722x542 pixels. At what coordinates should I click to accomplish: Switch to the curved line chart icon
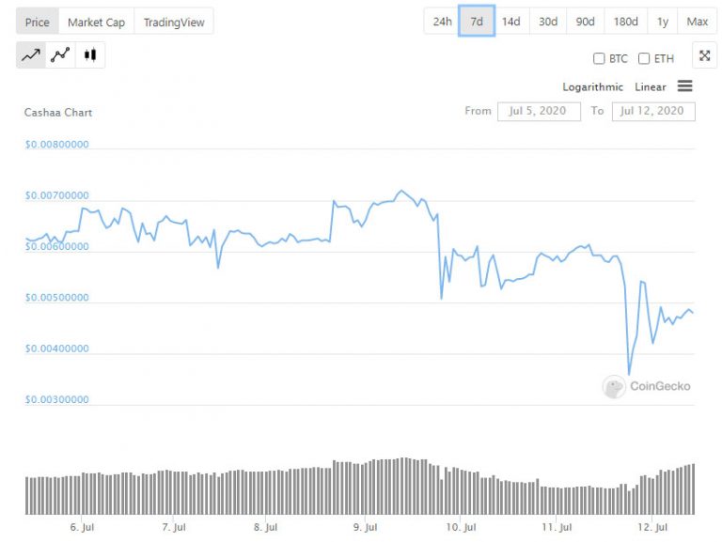click(x=60, y=55)
